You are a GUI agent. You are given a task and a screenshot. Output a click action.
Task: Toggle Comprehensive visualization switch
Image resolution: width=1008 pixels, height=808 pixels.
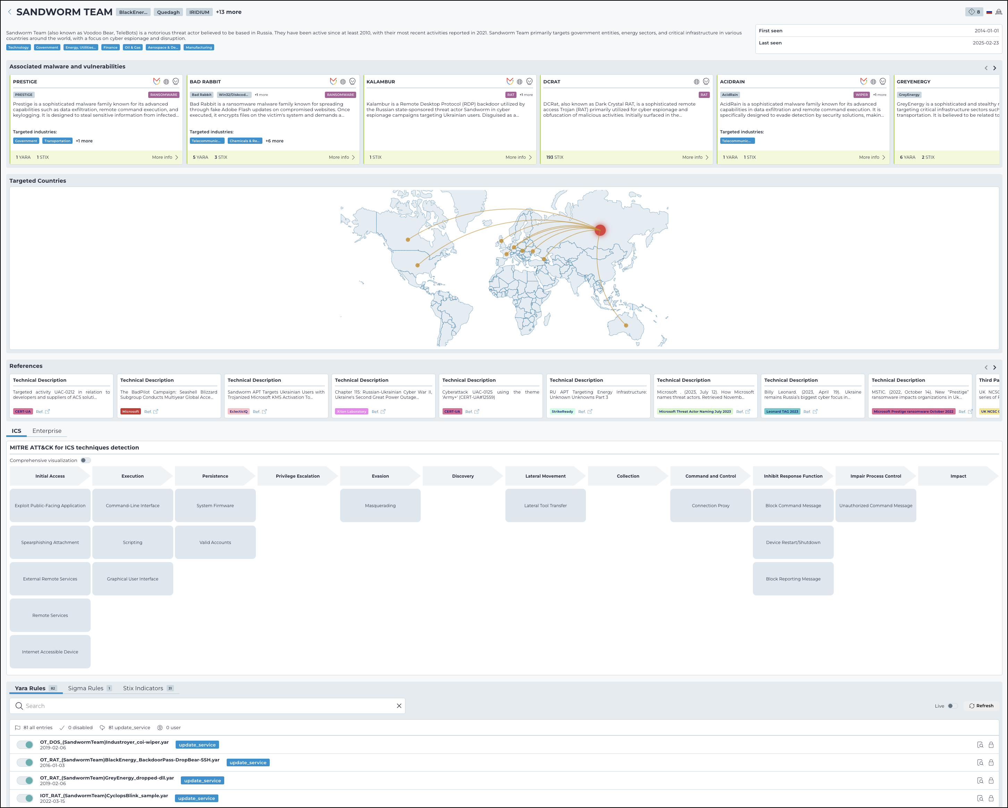tap(85, 460)
